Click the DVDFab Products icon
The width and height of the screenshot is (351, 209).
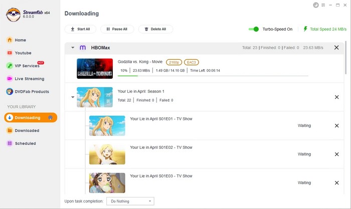pyautogui.click(x=10, y=92)
